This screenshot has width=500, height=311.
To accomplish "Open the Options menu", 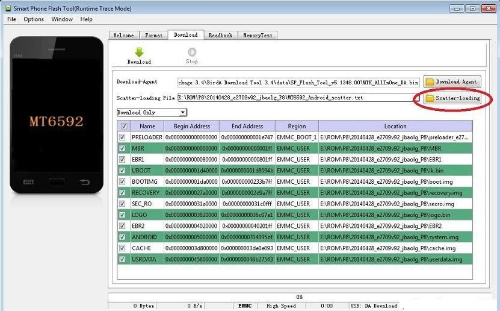I will pos(34,19).
